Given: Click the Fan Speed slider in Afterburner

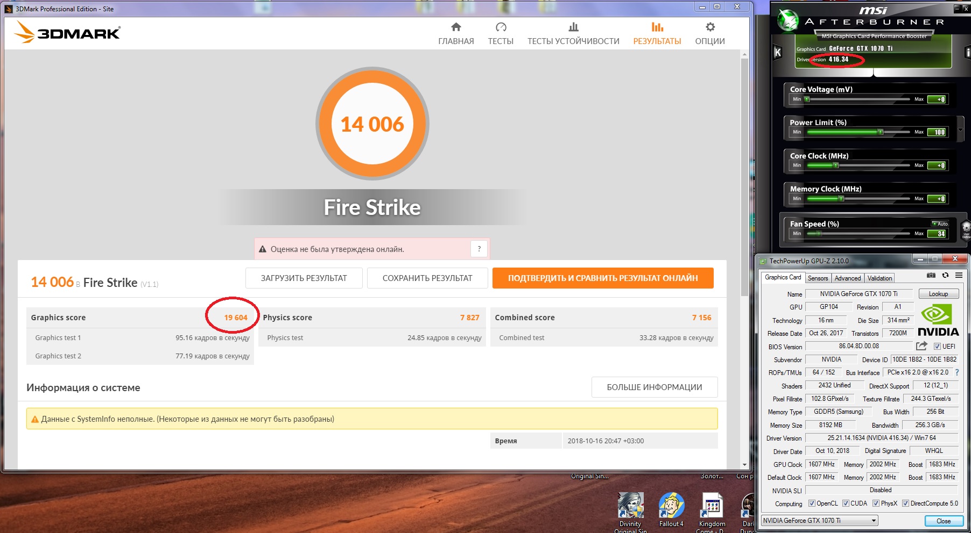Looking at the screenshot, I should click(858, 234).
